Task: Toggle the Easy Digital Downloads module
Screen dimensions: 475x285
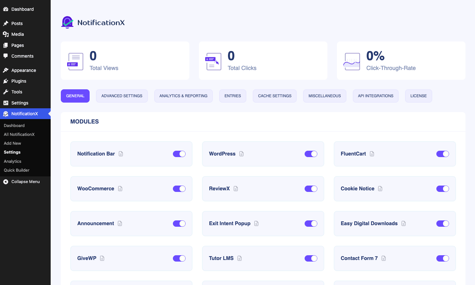Action: click(x=443, y=224)
